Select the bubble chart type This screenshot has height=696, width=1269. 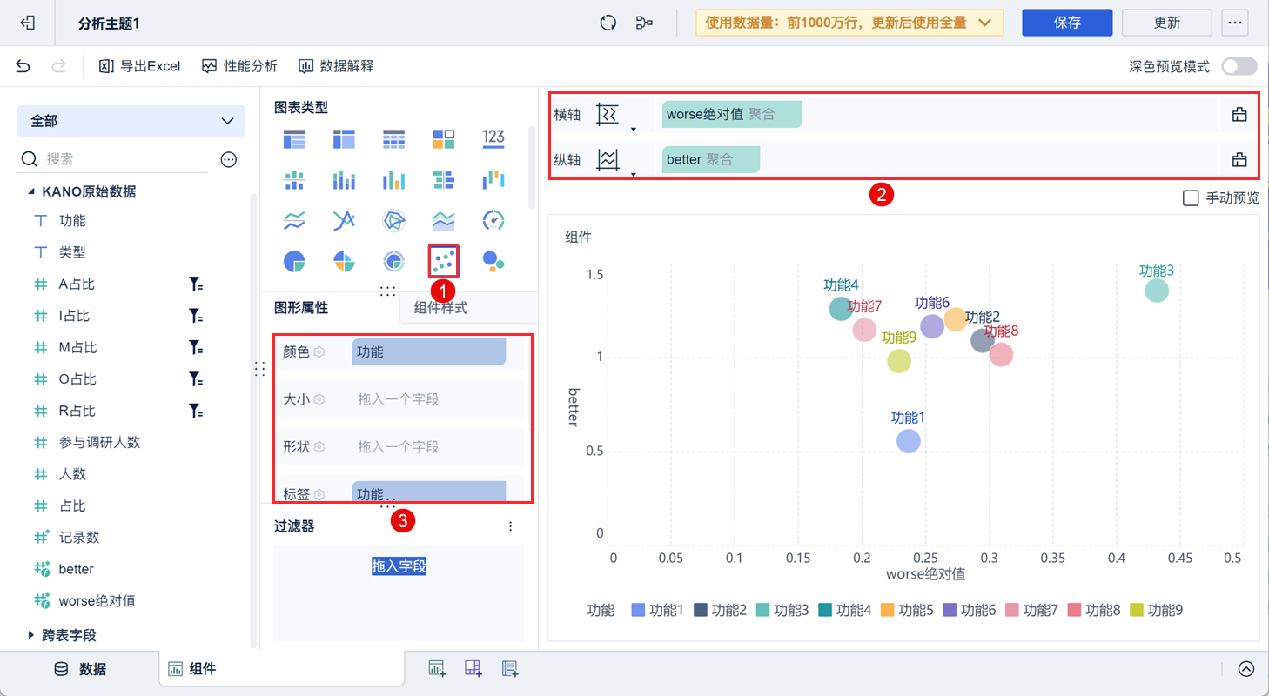493,261
